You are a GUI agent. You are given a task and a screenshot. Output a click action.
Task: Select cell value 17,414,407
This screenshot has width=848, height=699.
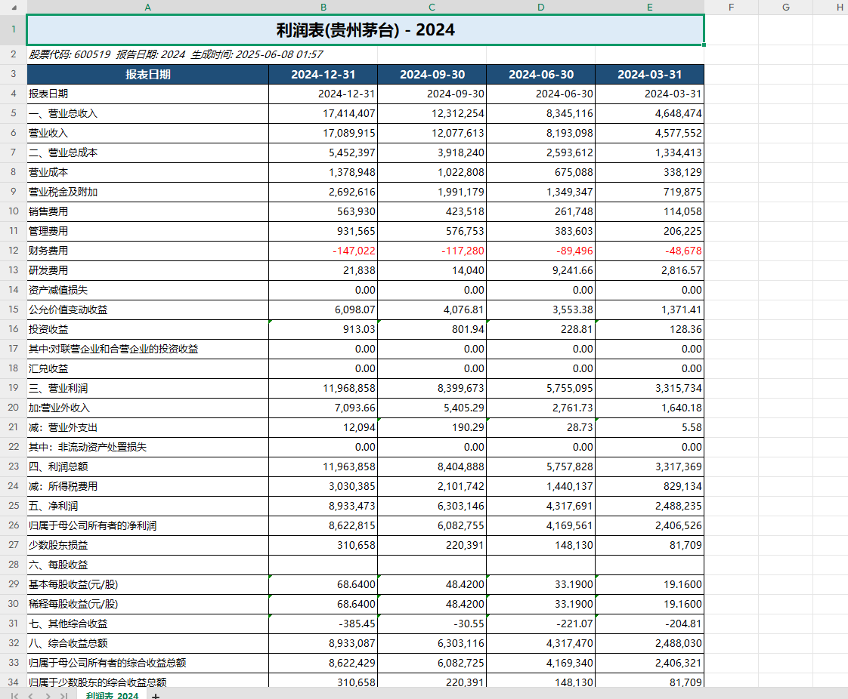323,113
